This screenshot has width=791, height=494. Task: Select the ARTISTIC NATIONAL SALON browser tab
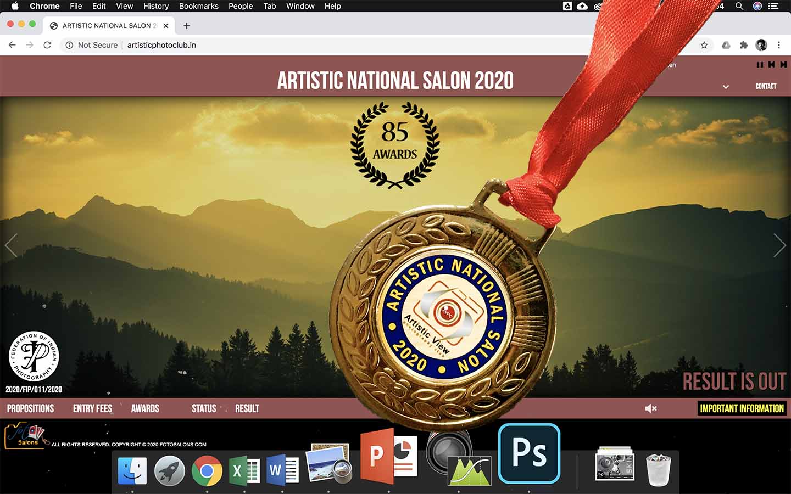click(x=108, y=25)
